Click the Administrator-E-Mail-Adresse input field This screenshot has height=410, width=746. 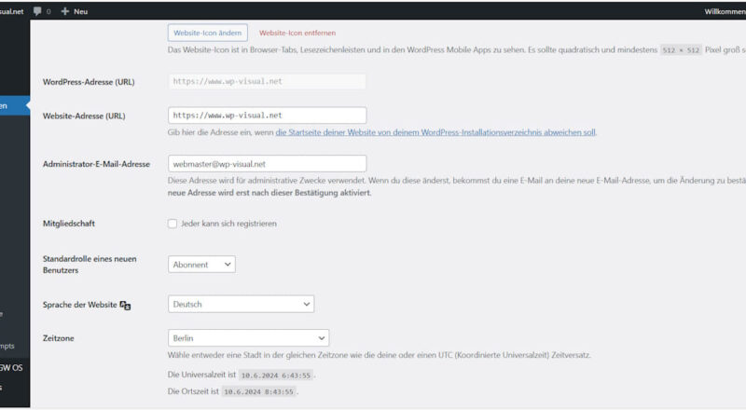[267, 164]
